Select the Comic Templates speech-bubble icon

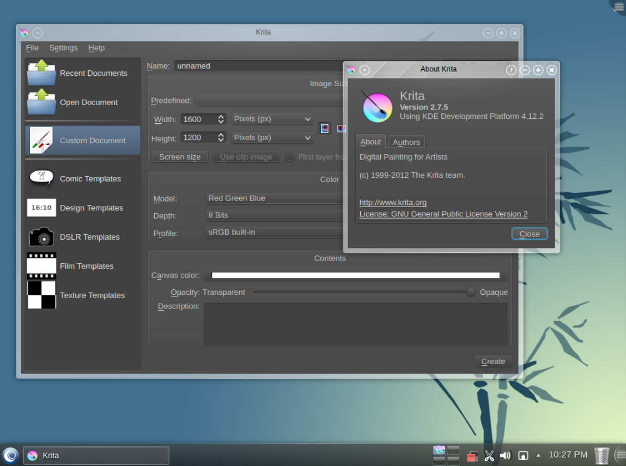(x=41, y=178)
